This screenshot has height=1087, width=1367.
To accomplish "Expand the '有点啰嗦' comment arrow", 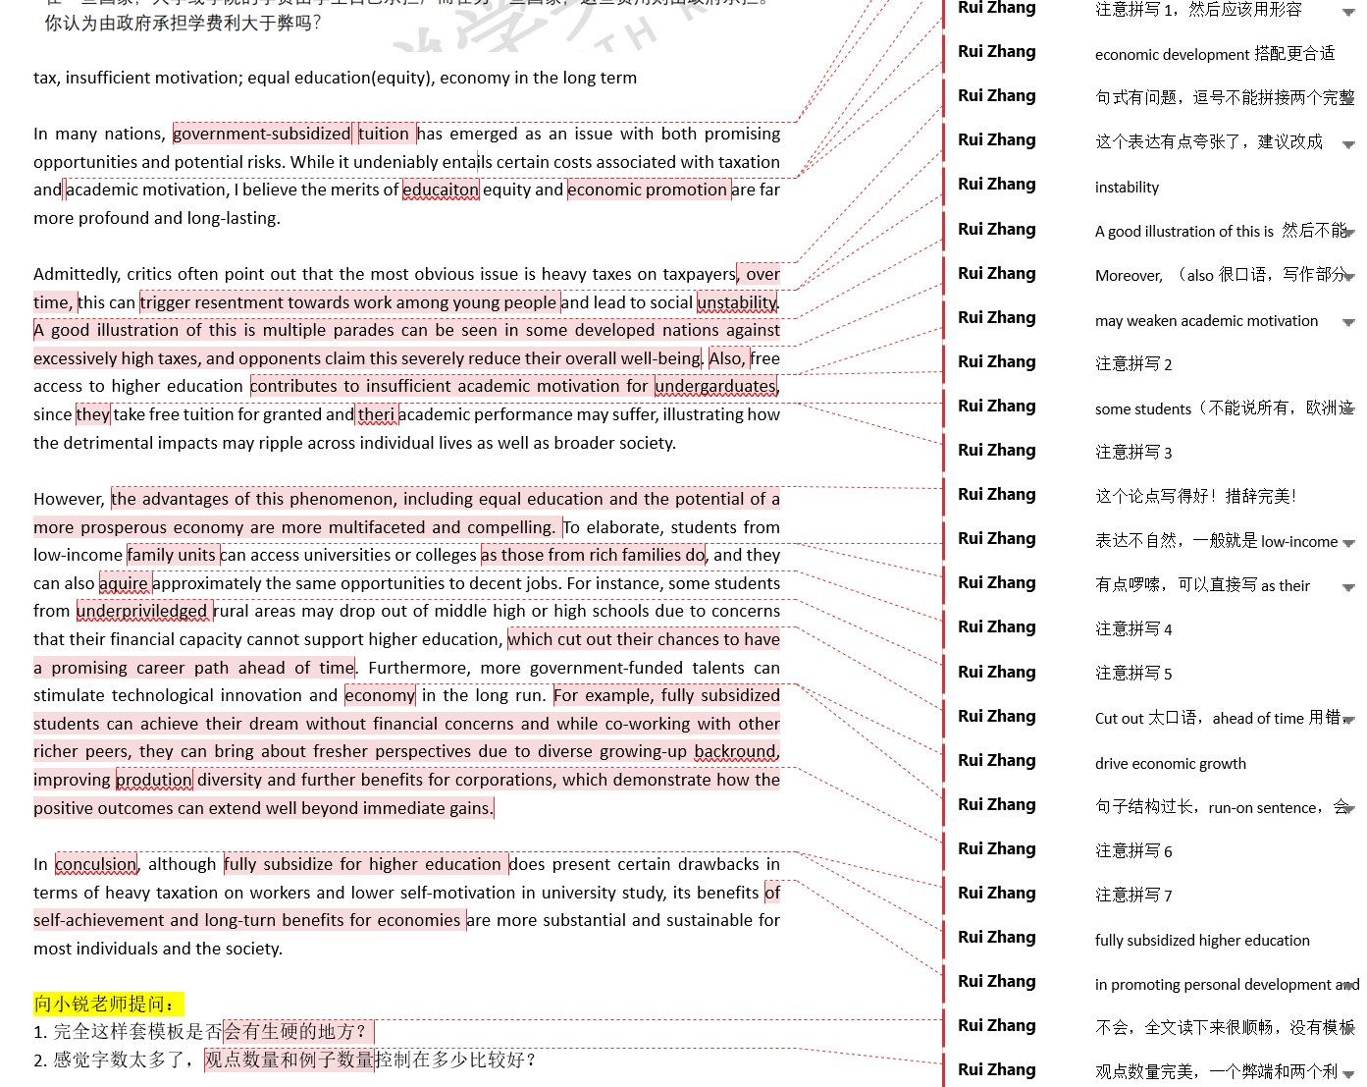I will tap(1348, 587).
